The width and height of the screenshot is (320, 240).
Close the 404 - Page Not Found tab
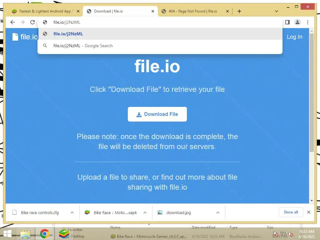pos(227,11)
